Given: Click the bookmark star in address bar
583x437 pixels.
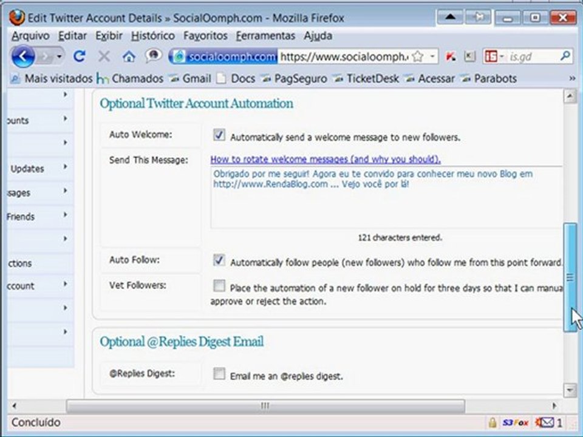Looking at the screenshot, I should click(x=418, y=56).
